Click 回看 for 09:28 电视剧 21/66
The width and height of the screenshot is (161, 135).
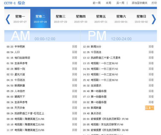pos(75,119)
